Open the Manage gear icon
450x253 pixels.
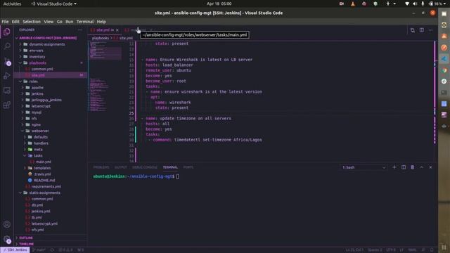(7, 239)
